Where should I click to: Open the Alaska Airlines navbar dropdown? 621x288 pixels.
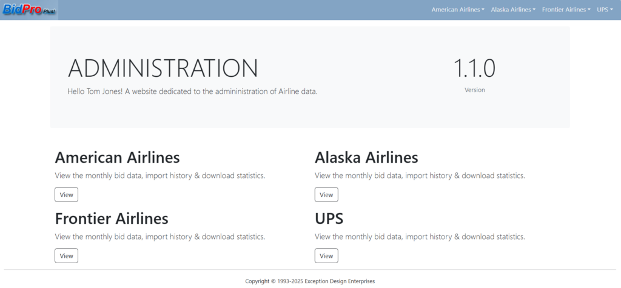(x=513, y=10)
